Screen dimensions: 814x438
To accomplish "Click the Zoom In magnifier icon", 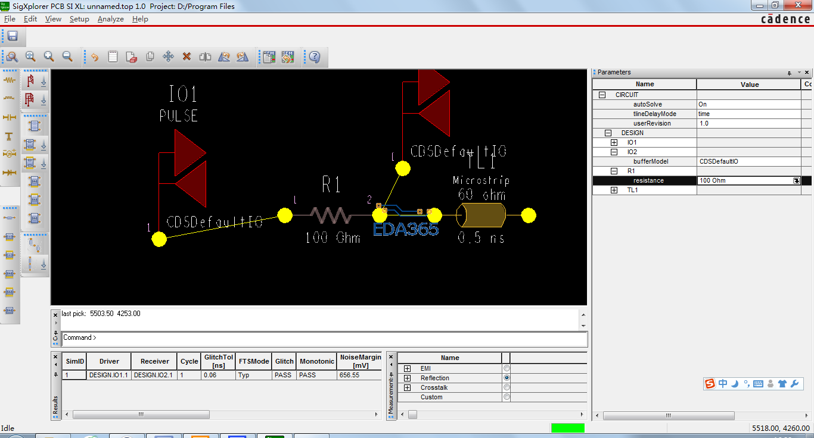I will coord(49,57).
